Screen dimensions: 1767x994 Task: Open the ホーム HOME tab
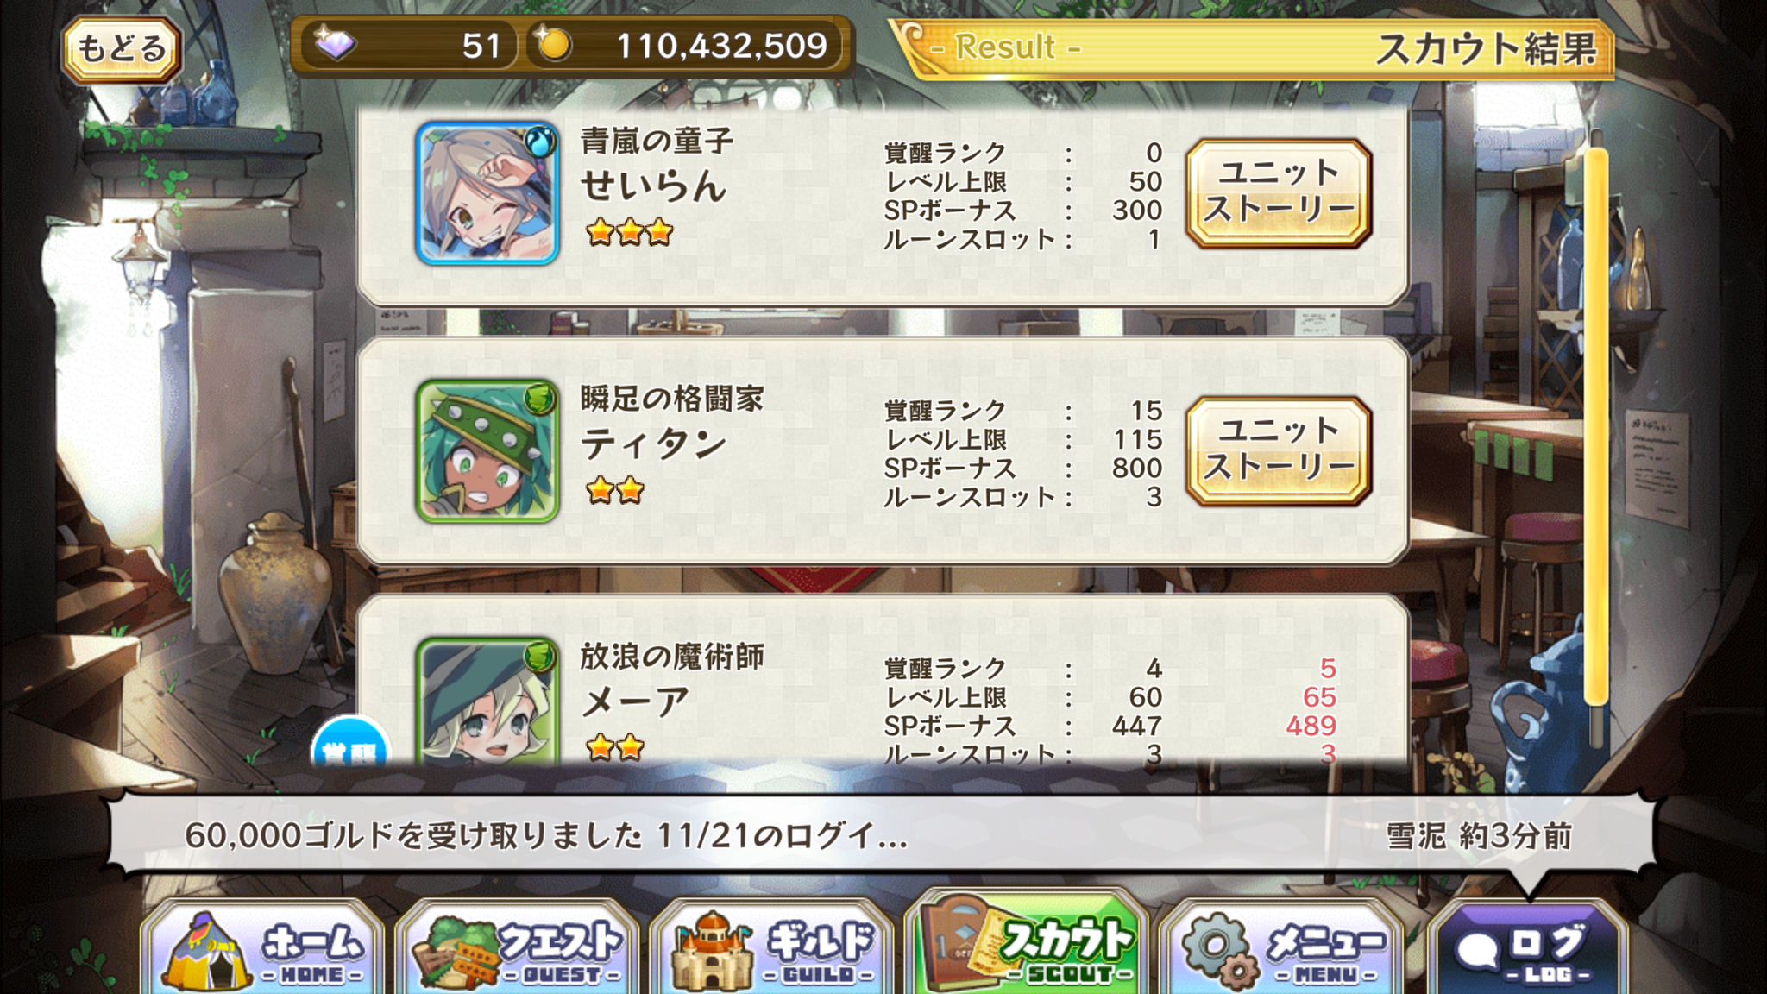click(x=262, y=949)
